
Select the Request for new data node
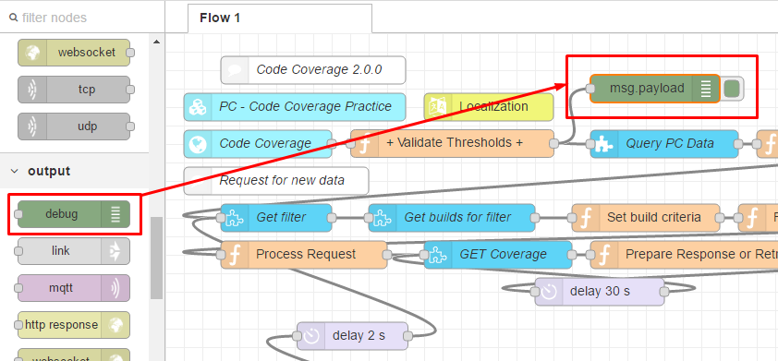coord(276,181)
